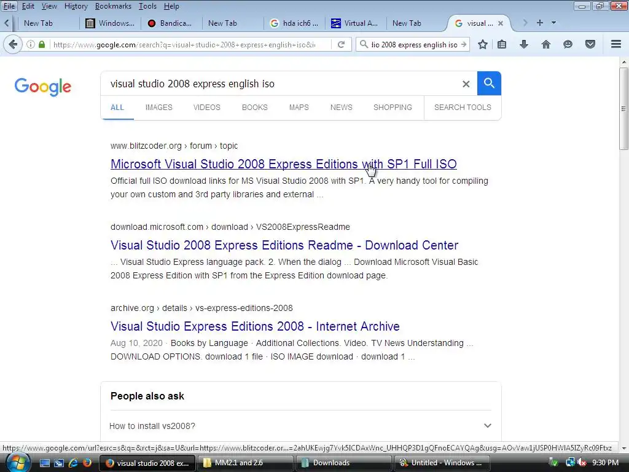The image size is (629, 472).
Task: Click the network tray icon
Action: (569, 463)
